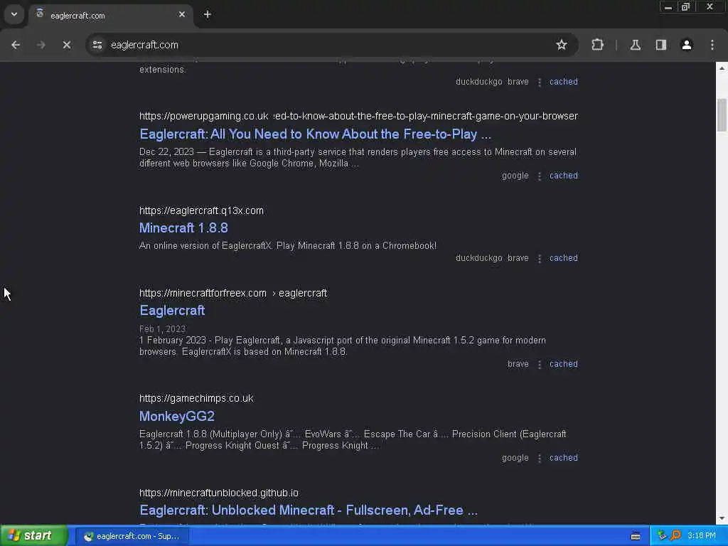Click the 'Feb 1, 2023' date text

pos(162,328)
